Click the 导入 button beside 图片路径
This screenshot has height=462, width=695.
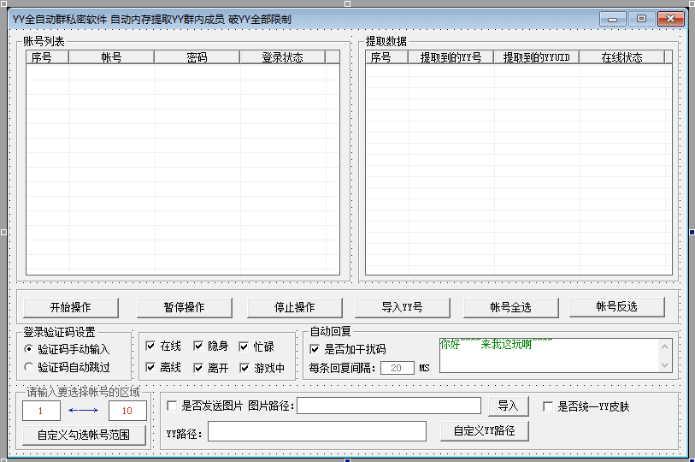pyautogui.click(x=509, y=406)
